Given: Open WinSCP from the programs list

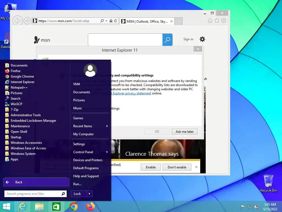Looking at the screenshot, I should point(14,104).
